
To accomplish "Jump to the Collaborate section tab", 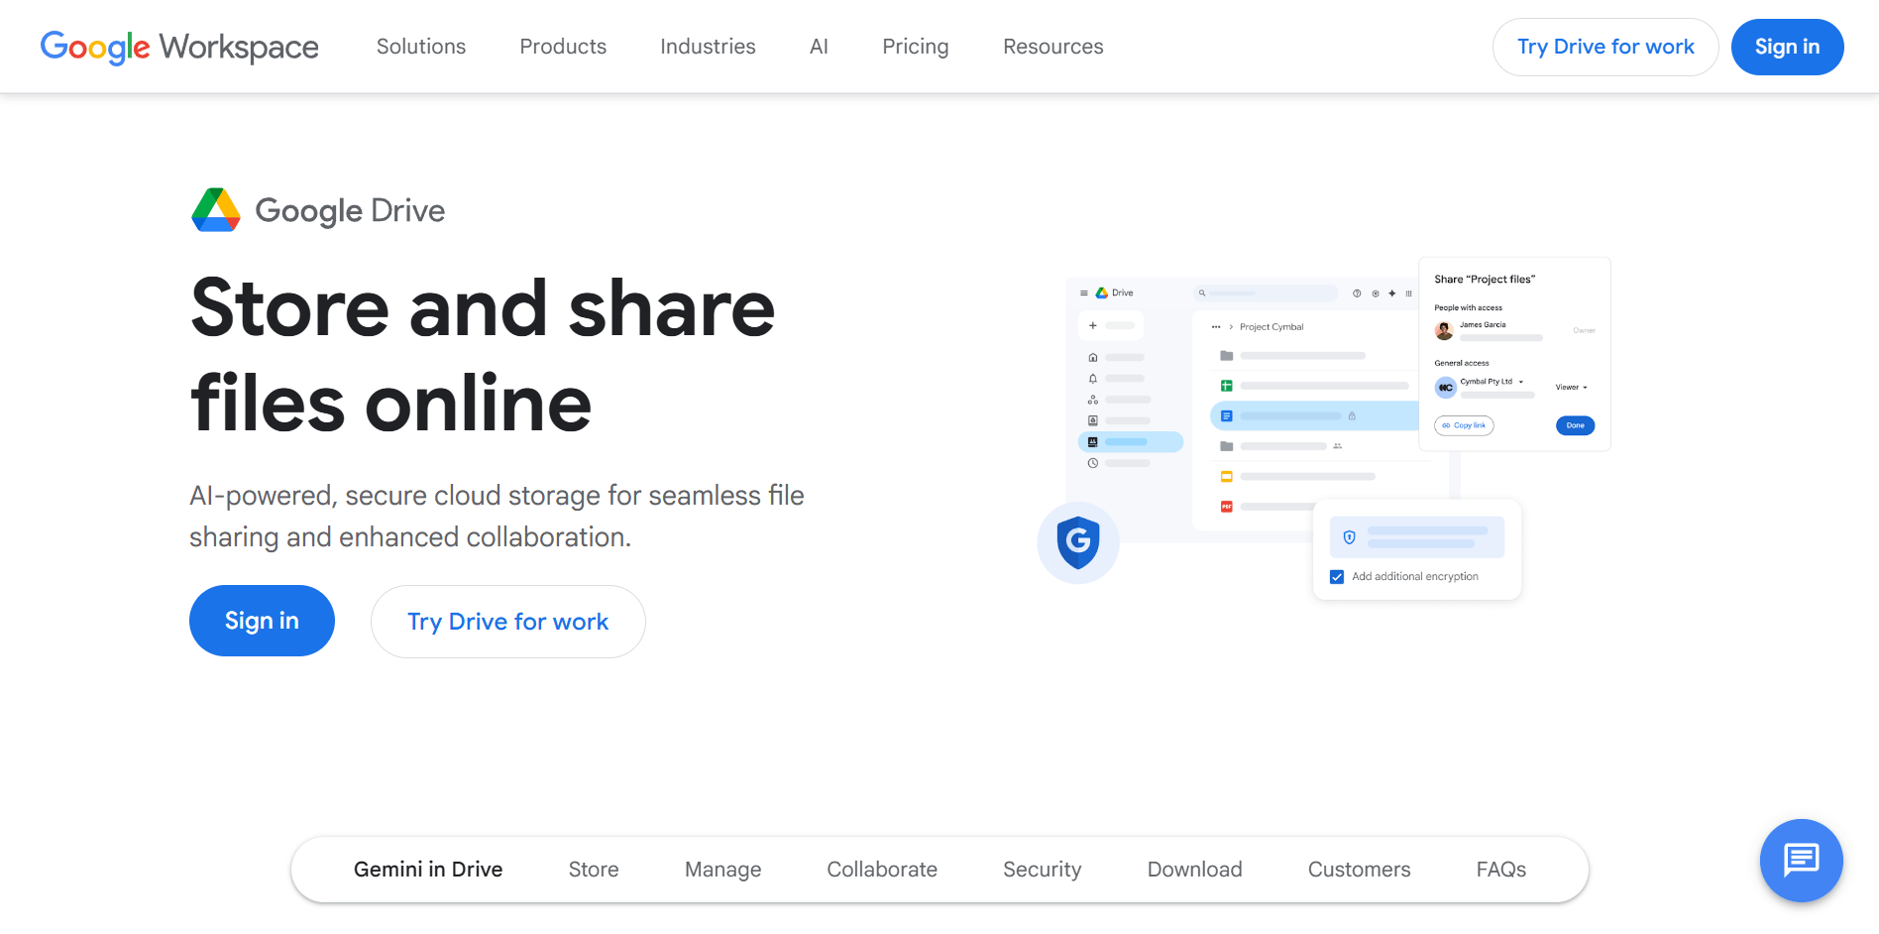I will tap(882, 870).
